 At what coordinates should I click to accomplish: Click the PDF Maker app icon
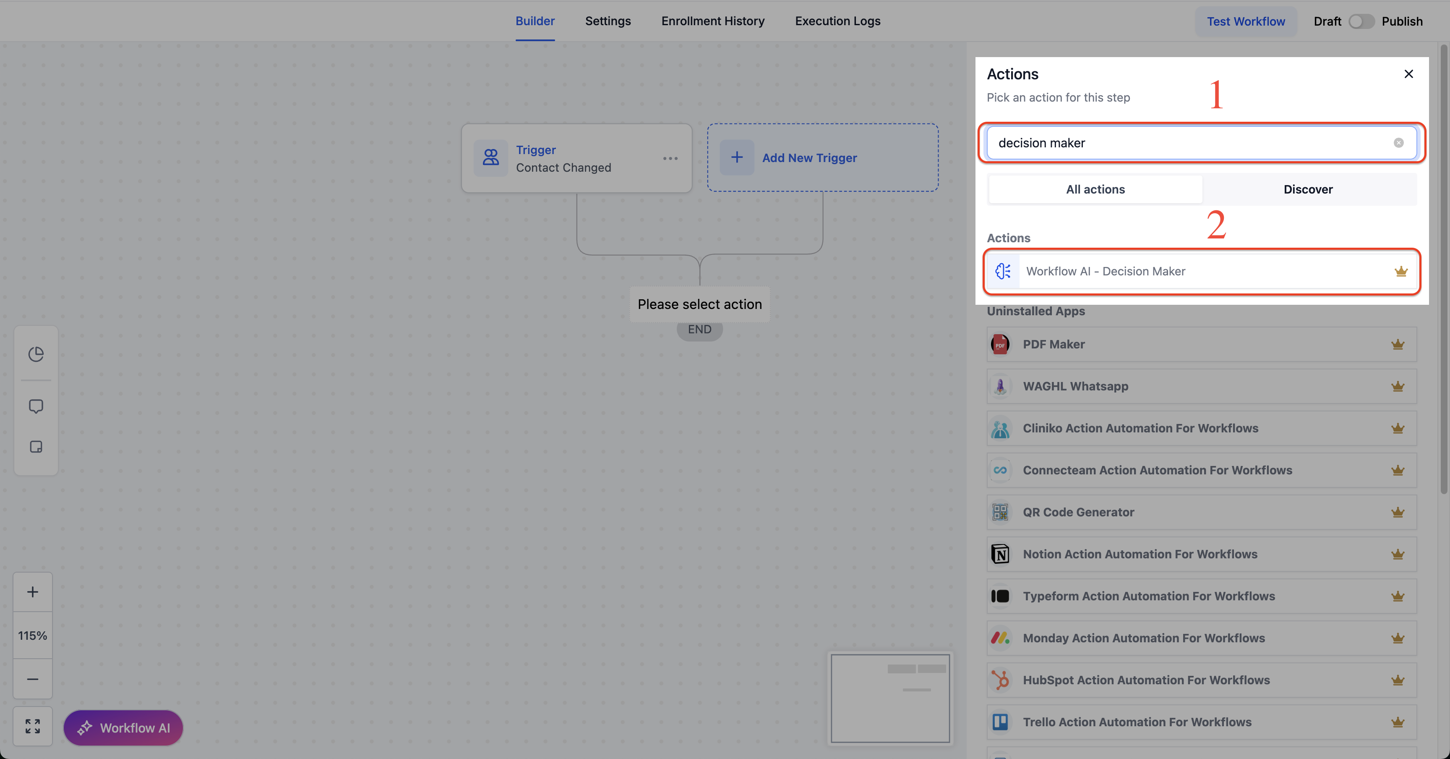coord(1000,345)
